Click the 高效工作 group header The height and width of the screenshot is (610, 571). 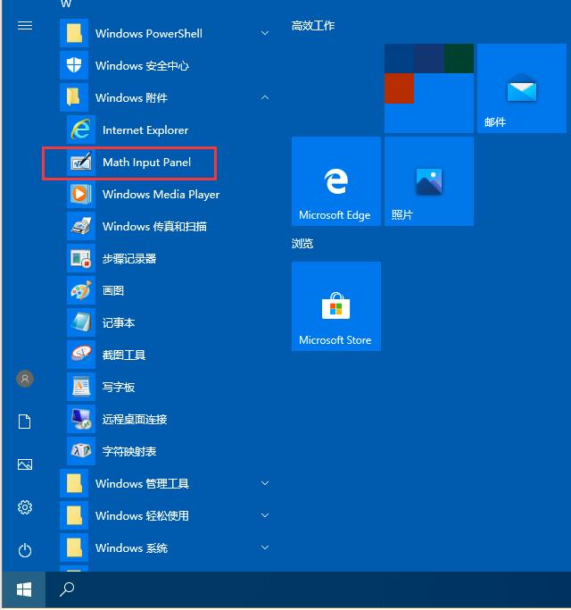pyautogui.click(x=313, y=26)
